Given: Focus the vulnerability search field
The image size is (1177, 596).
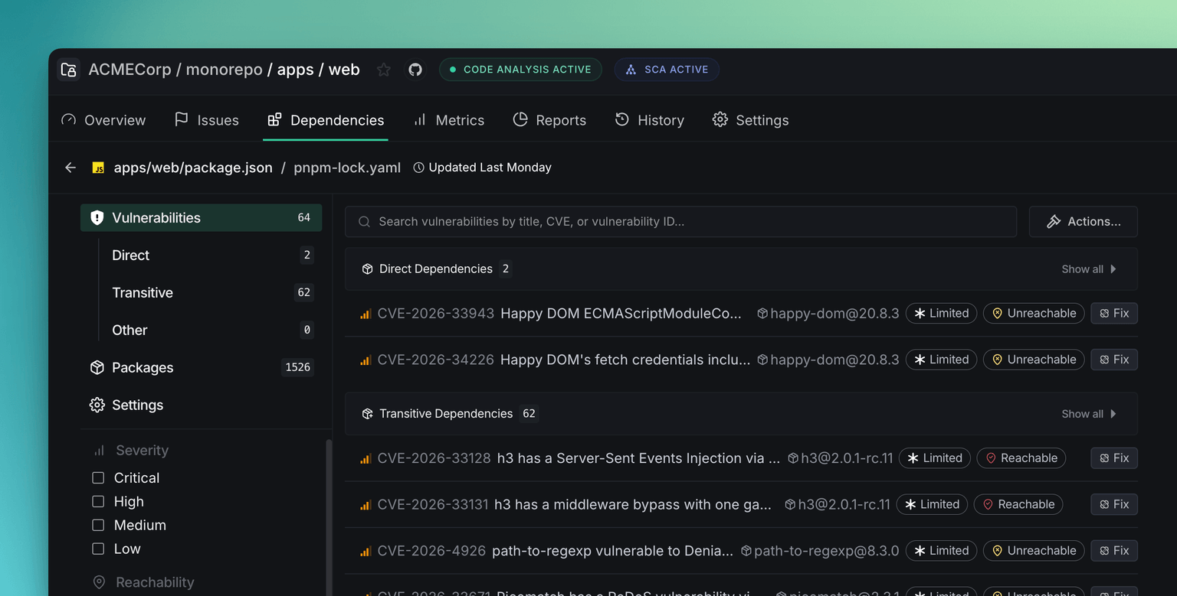Looking at the screenshot, I should [x=680, y=222].
